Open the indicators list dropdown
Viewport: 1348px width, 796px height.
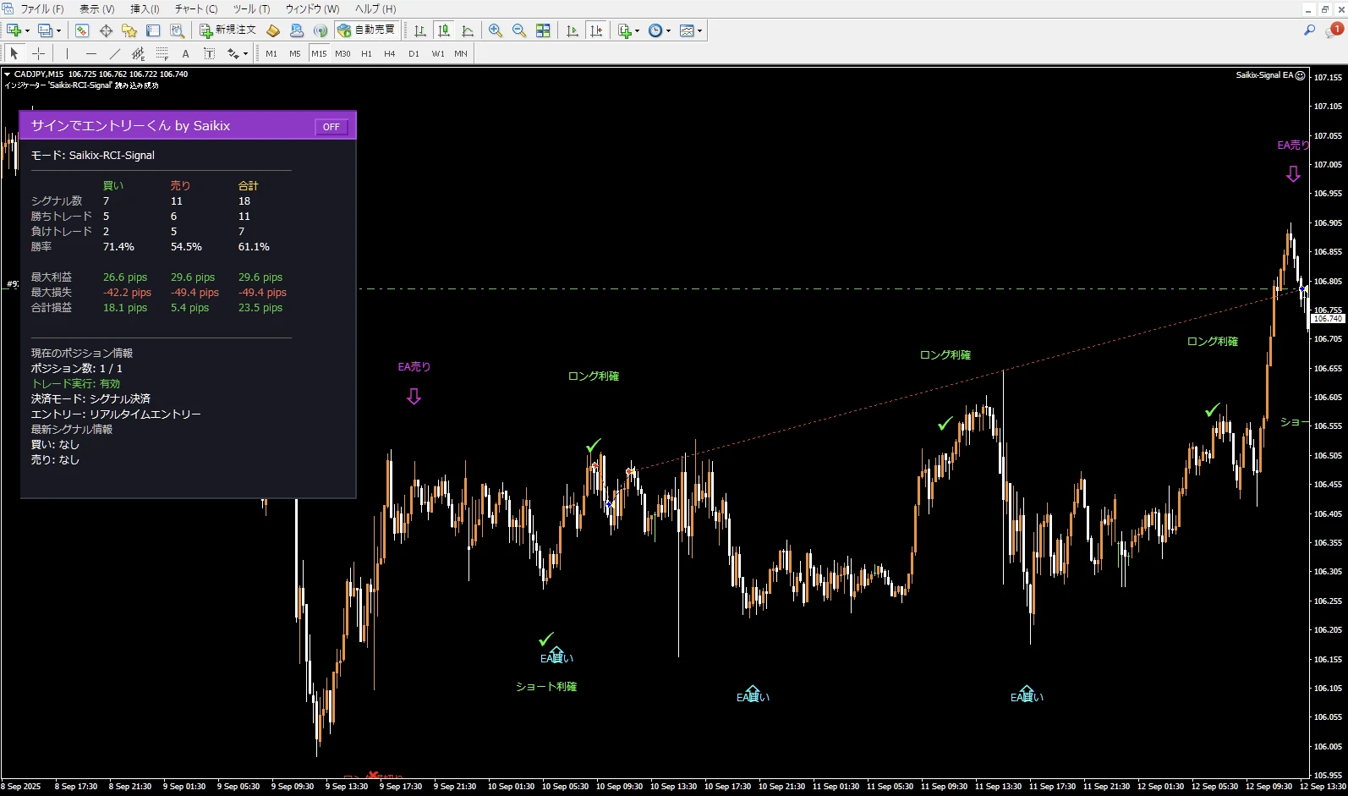pos(637,30)
